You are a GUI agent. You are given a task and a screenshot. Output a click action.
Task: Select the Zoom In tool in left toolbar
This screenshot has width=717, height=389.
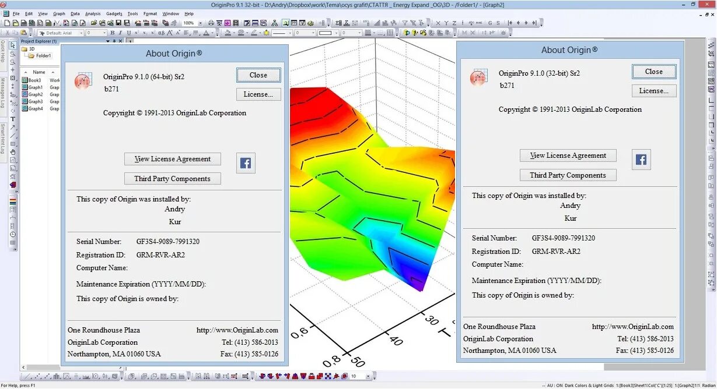click(x=13, y=53)
